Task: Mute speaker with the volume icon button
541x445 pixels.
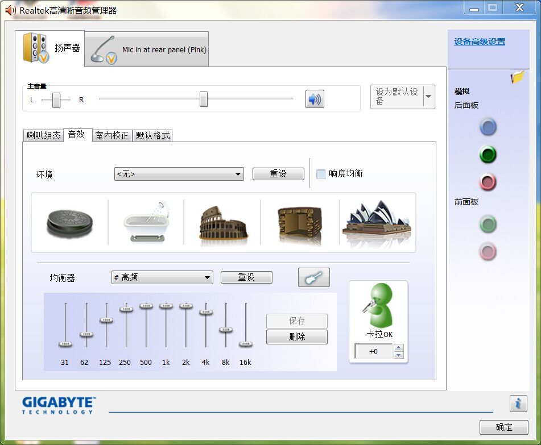Action: pos(315,99)
